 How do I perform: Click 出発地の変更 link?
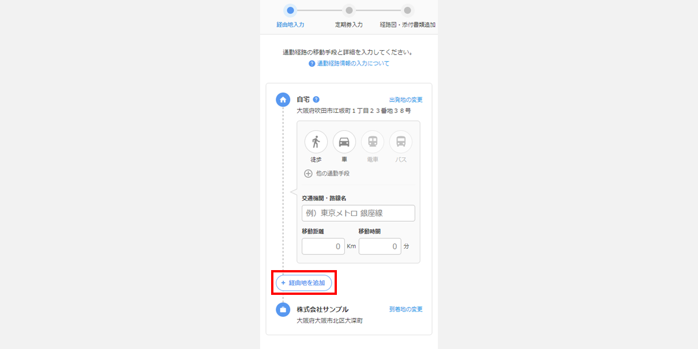tap(406, 100)
